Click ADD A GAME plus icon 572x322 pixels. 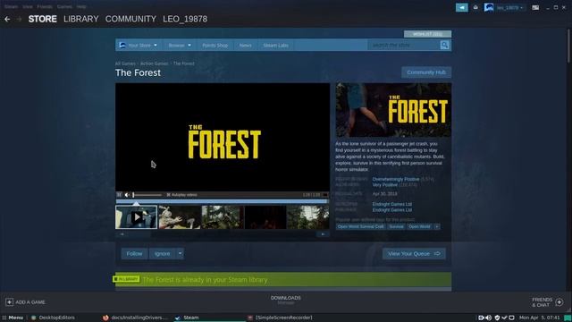(x=9, y=302)
